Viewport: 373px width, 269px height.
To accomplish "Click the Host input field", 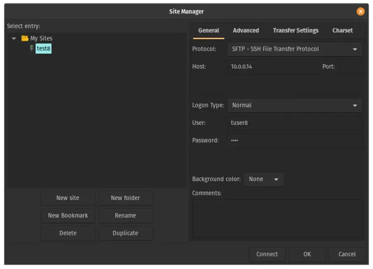I will [273, 66].
